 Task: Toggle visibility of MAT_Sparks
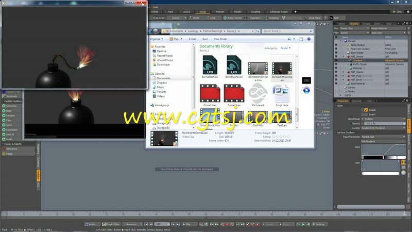click(x=336, y=72)
